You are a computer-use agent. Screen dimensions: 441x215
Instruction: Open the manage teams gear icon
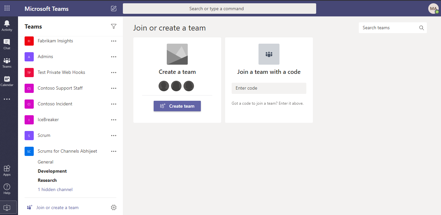114,207
